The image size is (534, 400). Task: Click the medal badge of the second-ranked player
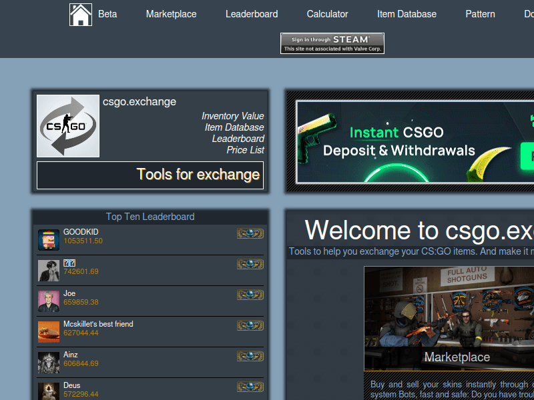[250, 264]
